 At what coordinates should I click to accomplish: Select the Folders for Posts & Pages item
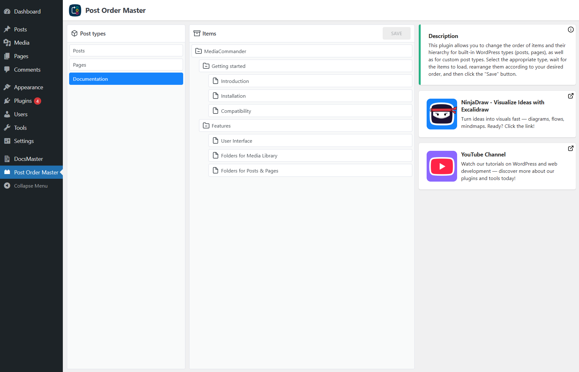coord(310,171)
